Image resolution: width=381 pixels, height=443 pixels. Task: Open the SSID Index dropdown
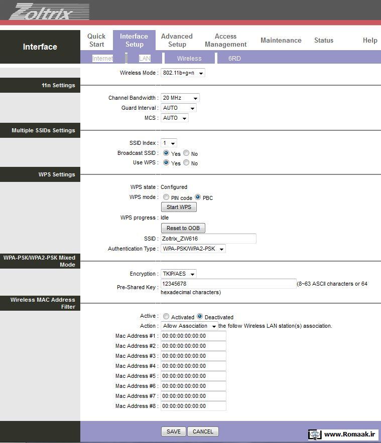click(x=169, y=143)
